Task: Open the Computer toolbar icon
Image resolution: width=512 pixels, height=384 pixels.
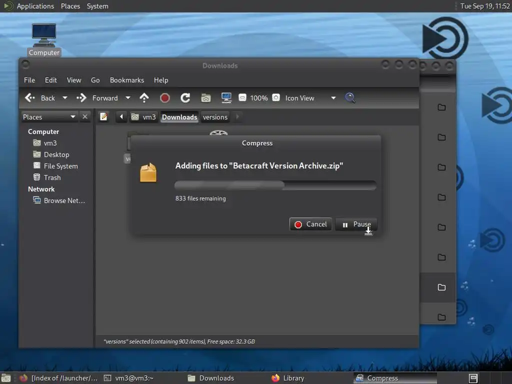Action: point(226,98)
